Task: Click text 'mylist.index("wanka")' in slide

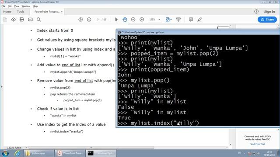Action: [x=67, y=131]
